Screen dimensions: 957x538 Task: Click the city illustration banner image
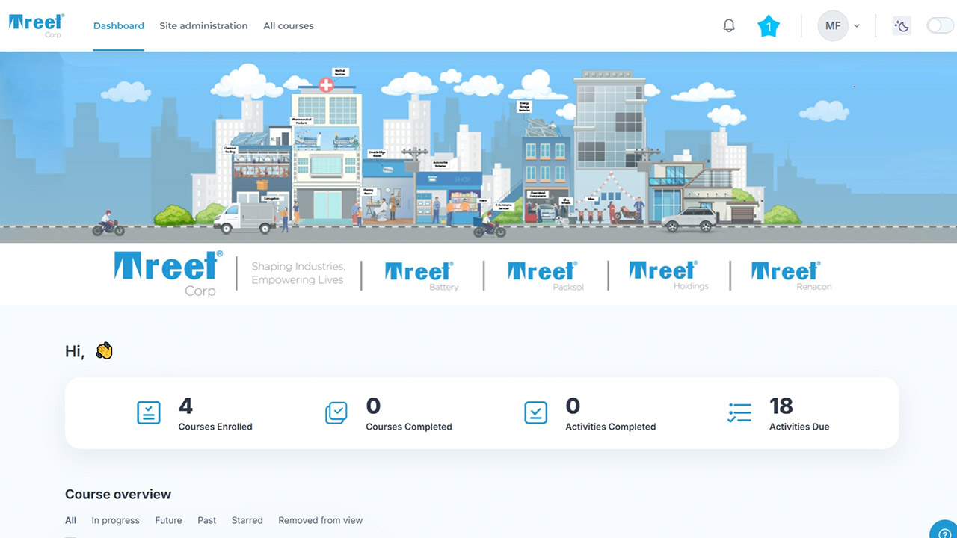(x=478, y=146)
